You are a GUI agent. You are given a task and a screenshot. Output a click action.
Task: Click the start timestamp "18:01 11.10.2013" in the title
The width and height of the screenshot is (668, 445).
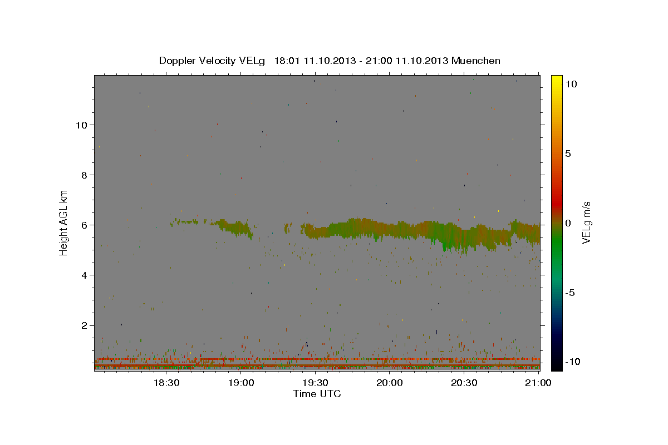click(316, 61)
